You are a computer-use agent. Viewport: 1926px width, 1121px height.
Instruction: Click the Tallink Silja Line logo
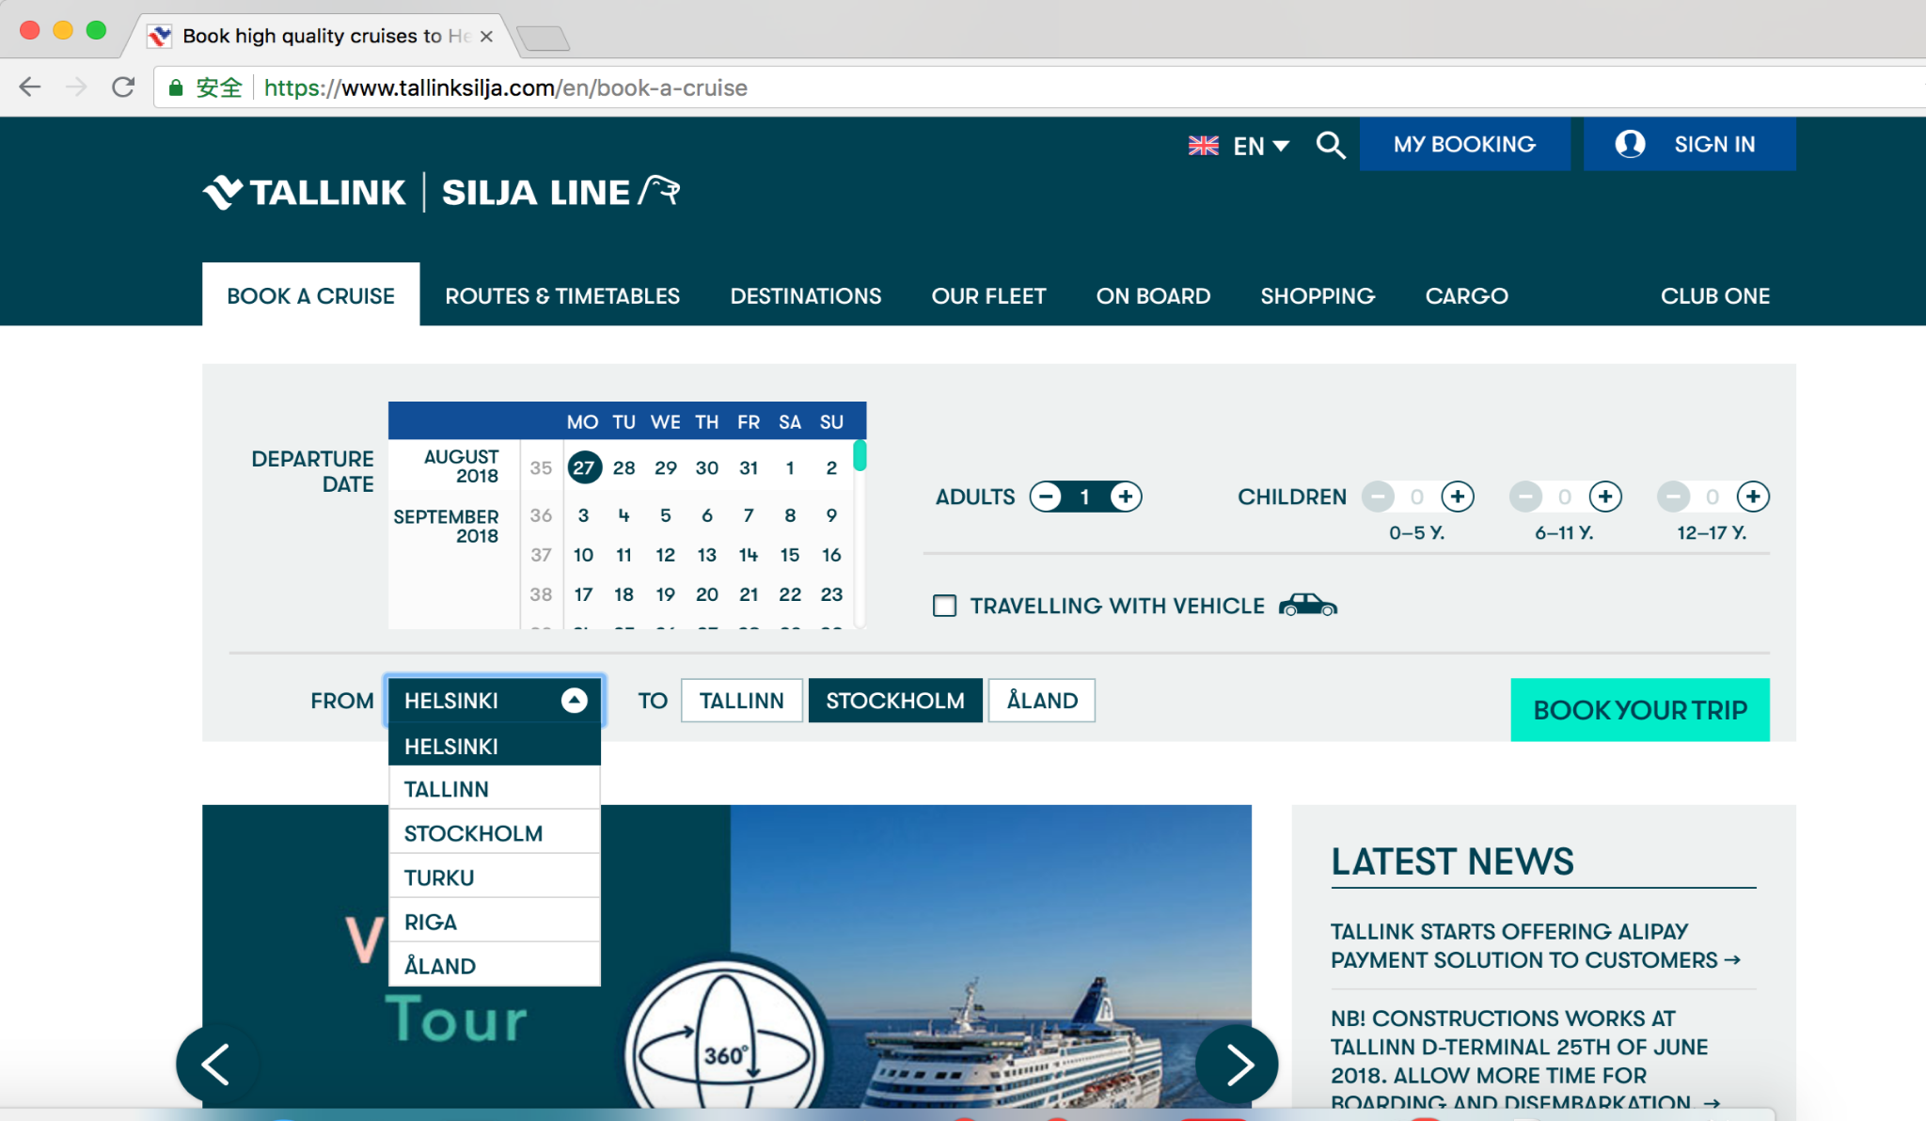pyautogui.click(x=441, y=192)
